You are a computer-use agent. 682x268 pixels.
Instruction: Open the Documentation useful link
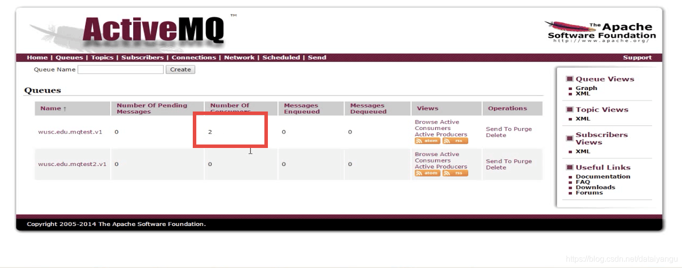[603, 176]
